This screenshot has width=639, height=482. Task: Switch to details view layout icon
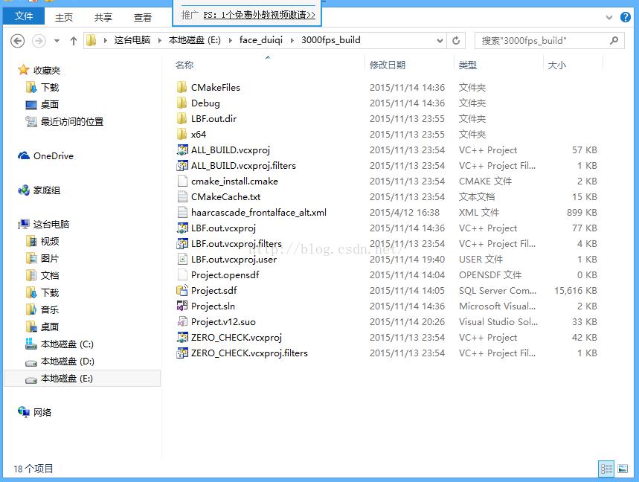[606, 469]
